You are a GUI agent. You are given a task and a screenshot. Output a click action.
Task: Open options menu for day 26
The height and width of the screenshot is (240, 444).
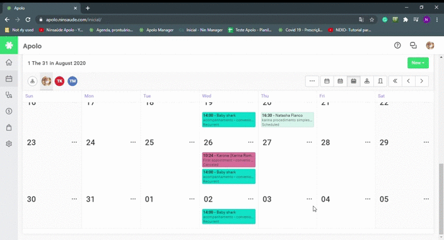(250, 142)
